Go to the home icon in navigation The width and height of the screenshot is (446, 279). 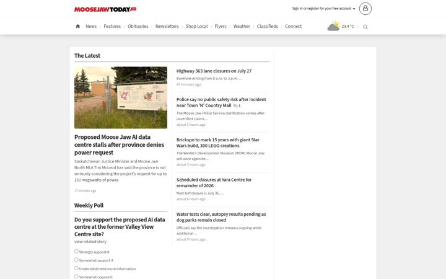tap(77, 26)
